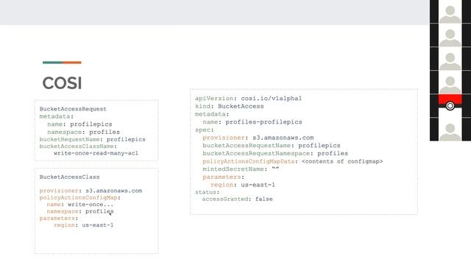The width and height of the screenshot is (471, 265).
Task: Select 'metadata:' in the BucketAccessRequest box
Action: pos(57,116)
